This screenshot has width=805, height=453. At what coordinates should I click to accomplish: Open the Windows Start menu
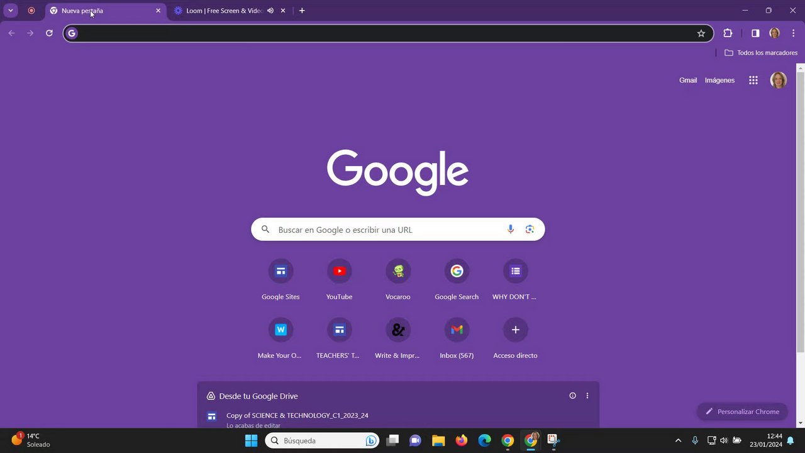pos(251,440)
